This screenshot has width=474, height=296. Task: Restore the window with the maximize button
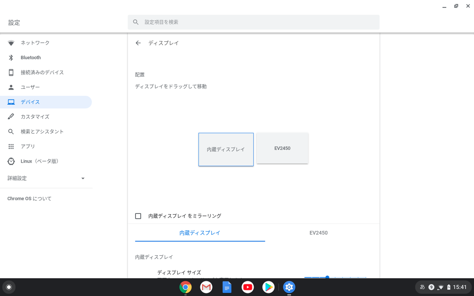tap(456, 6)
